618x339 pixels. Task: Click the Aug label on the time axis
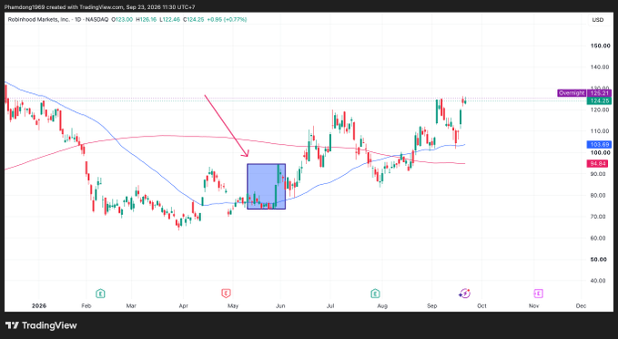click(382, 306)
